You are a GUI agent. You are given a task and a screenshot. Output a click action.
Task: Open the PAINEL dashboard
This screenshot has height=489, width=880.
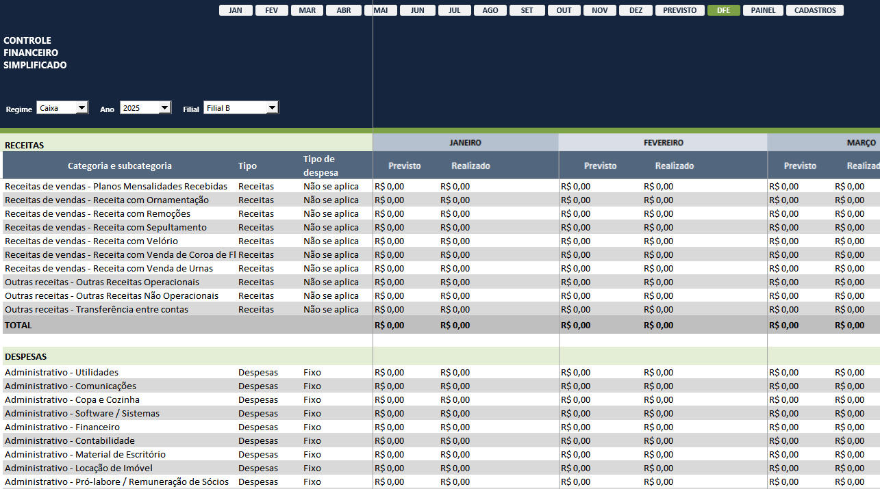[763, 10]
